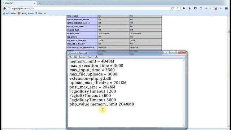Expand dropdown arrow beside red extension icon
The height and width of the screenshot is (130, 231).
[x=220, y=9]
